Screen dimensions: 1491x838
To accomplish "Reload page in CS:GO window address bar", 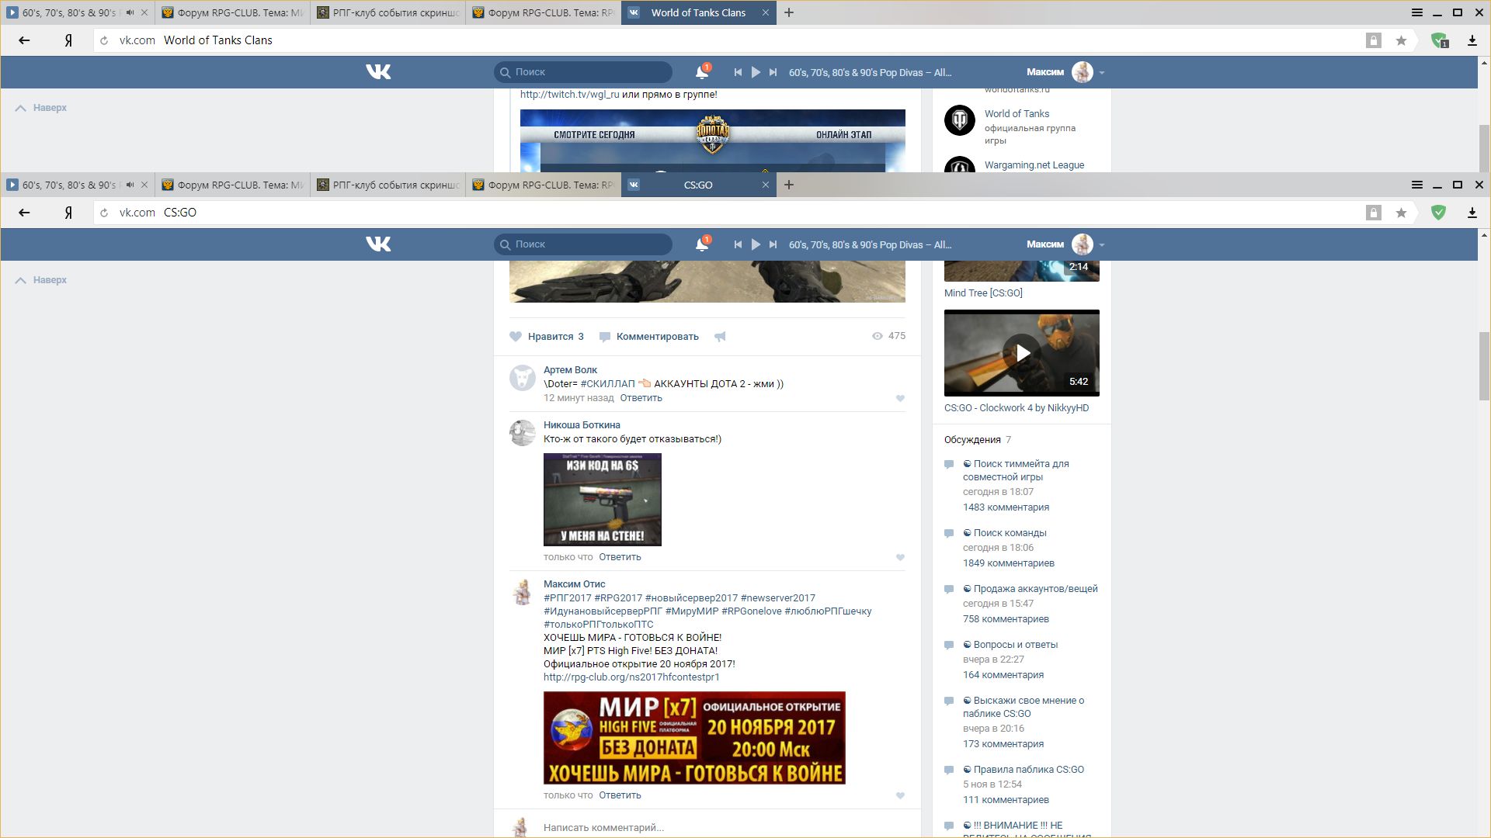I will click(104, 213).
